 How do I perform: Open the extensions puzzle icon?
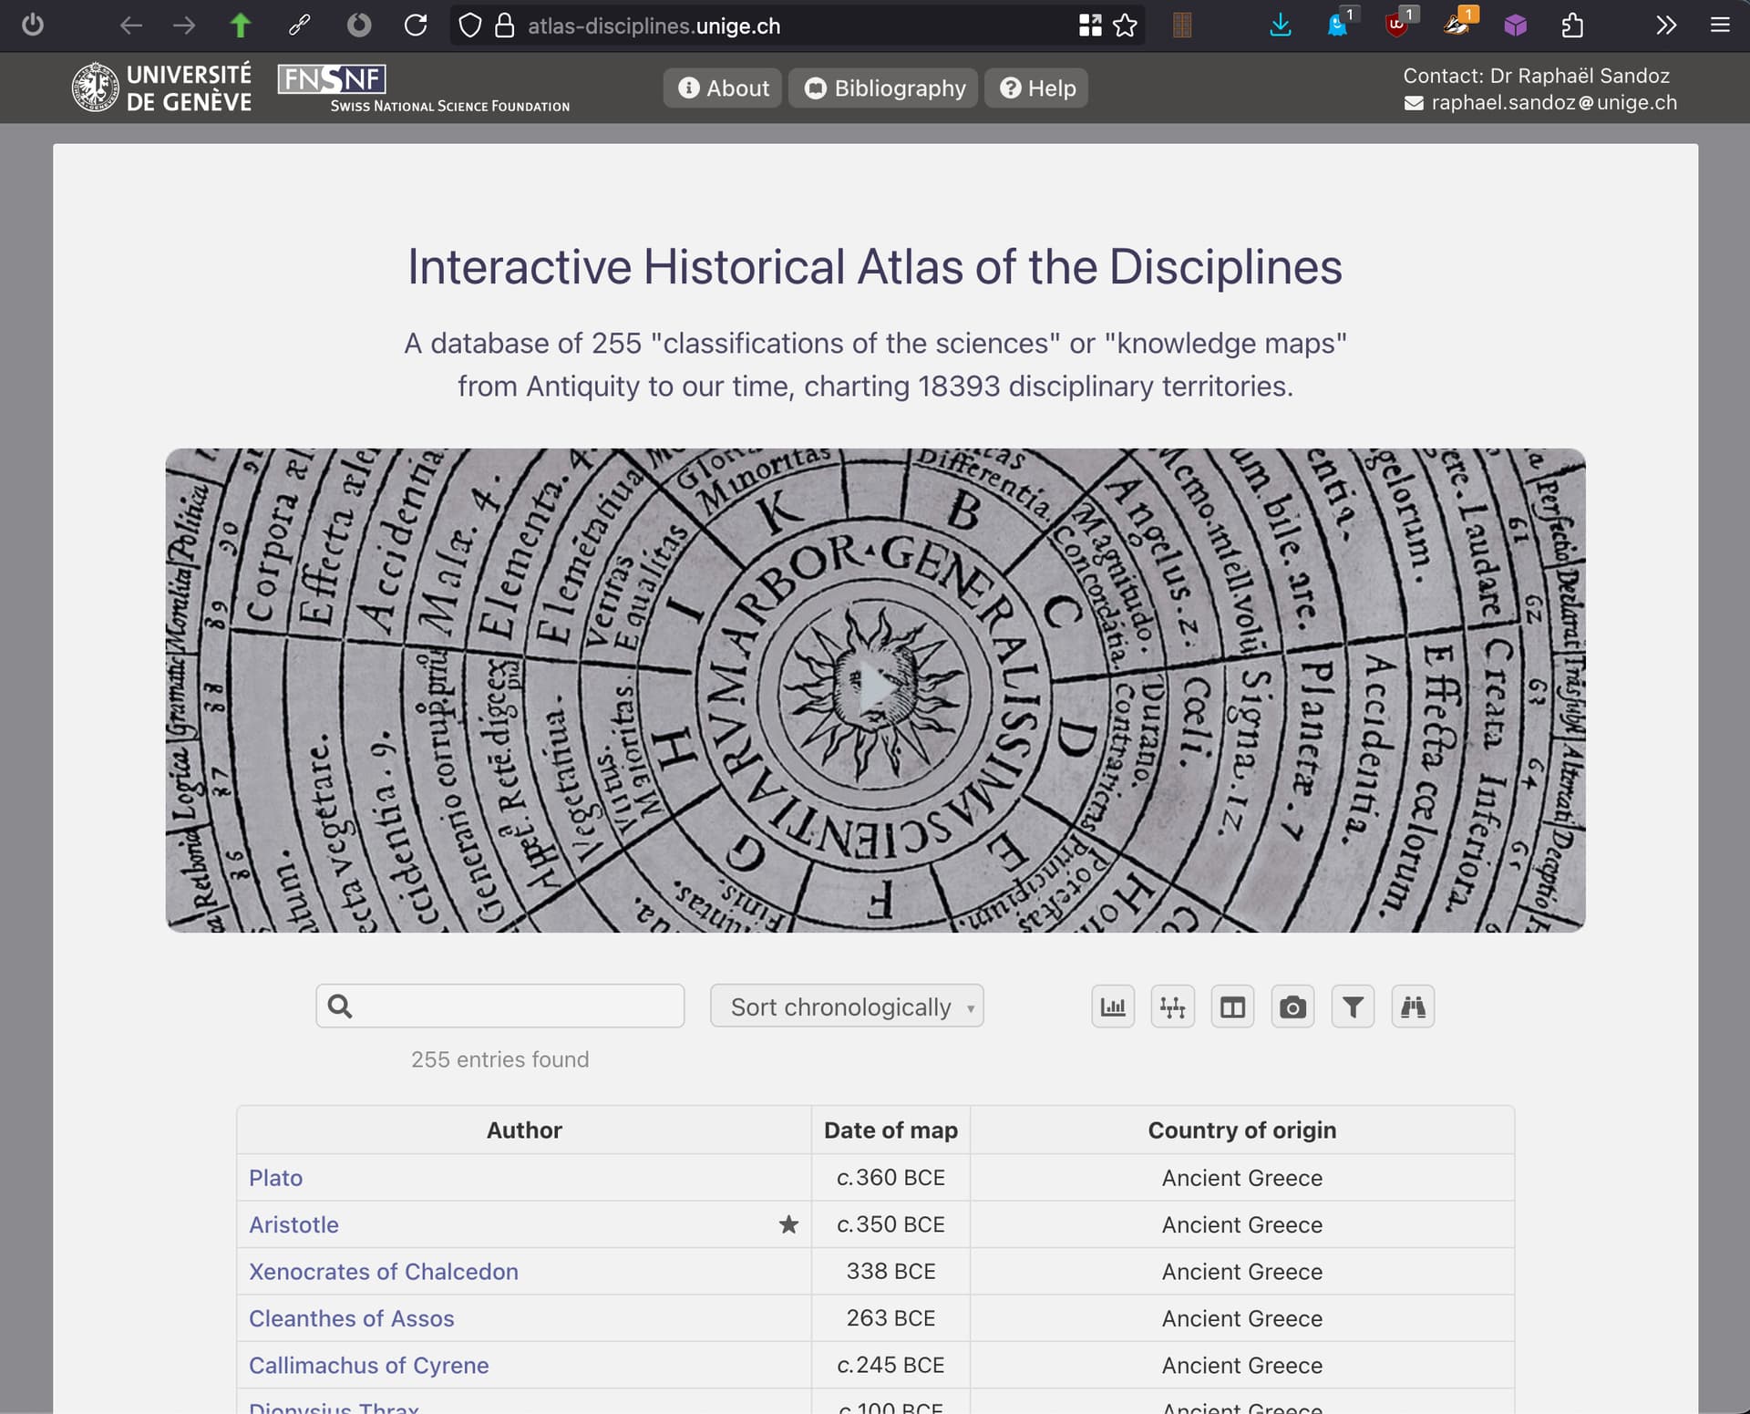(1572, 26)
